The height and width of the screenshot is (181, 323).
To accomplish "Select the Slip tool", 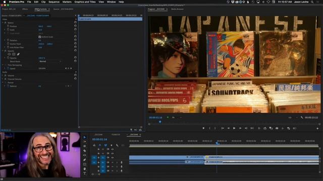I will (x=85, y=155).
